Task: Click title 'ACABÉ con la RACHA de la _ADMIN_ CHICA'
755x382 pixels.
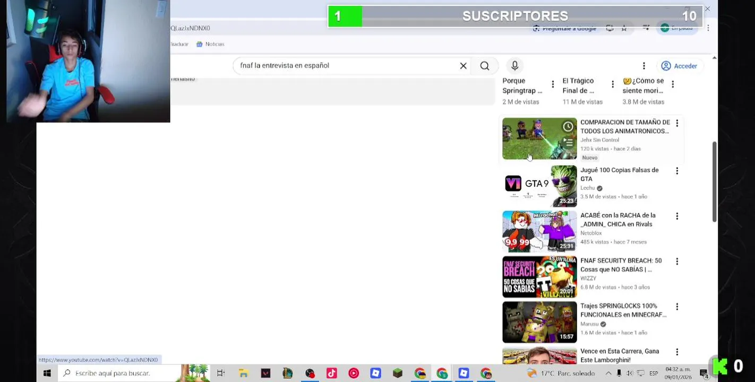Action: [x=618, y=220]
